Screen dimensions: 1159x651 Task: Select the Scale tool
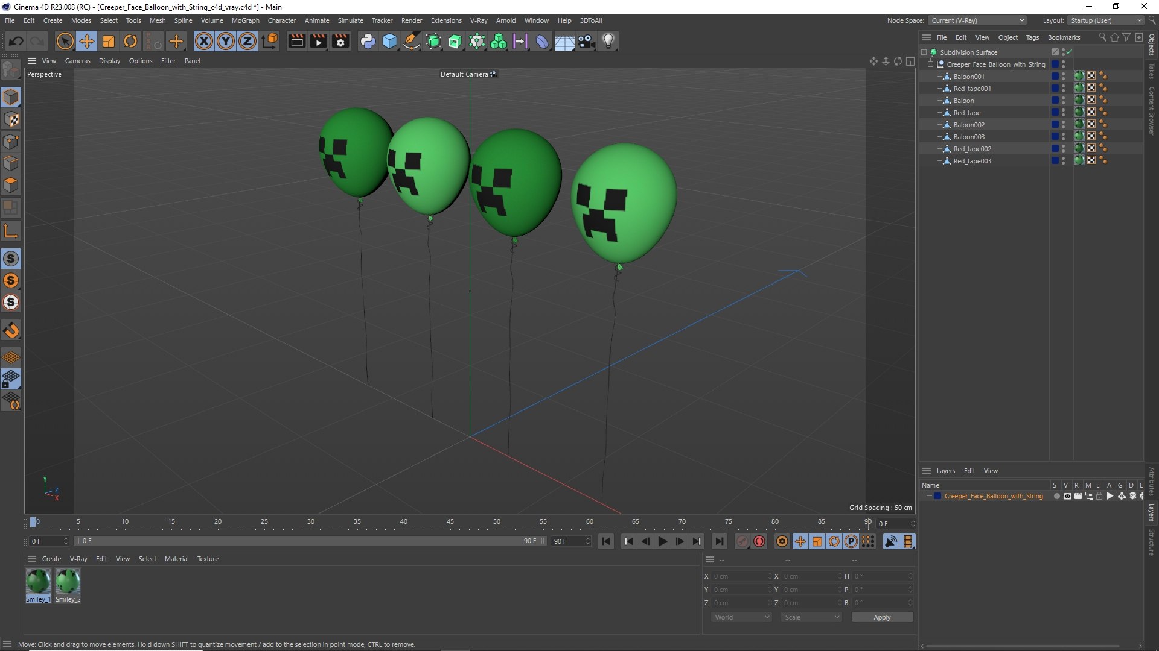(109, 41)
